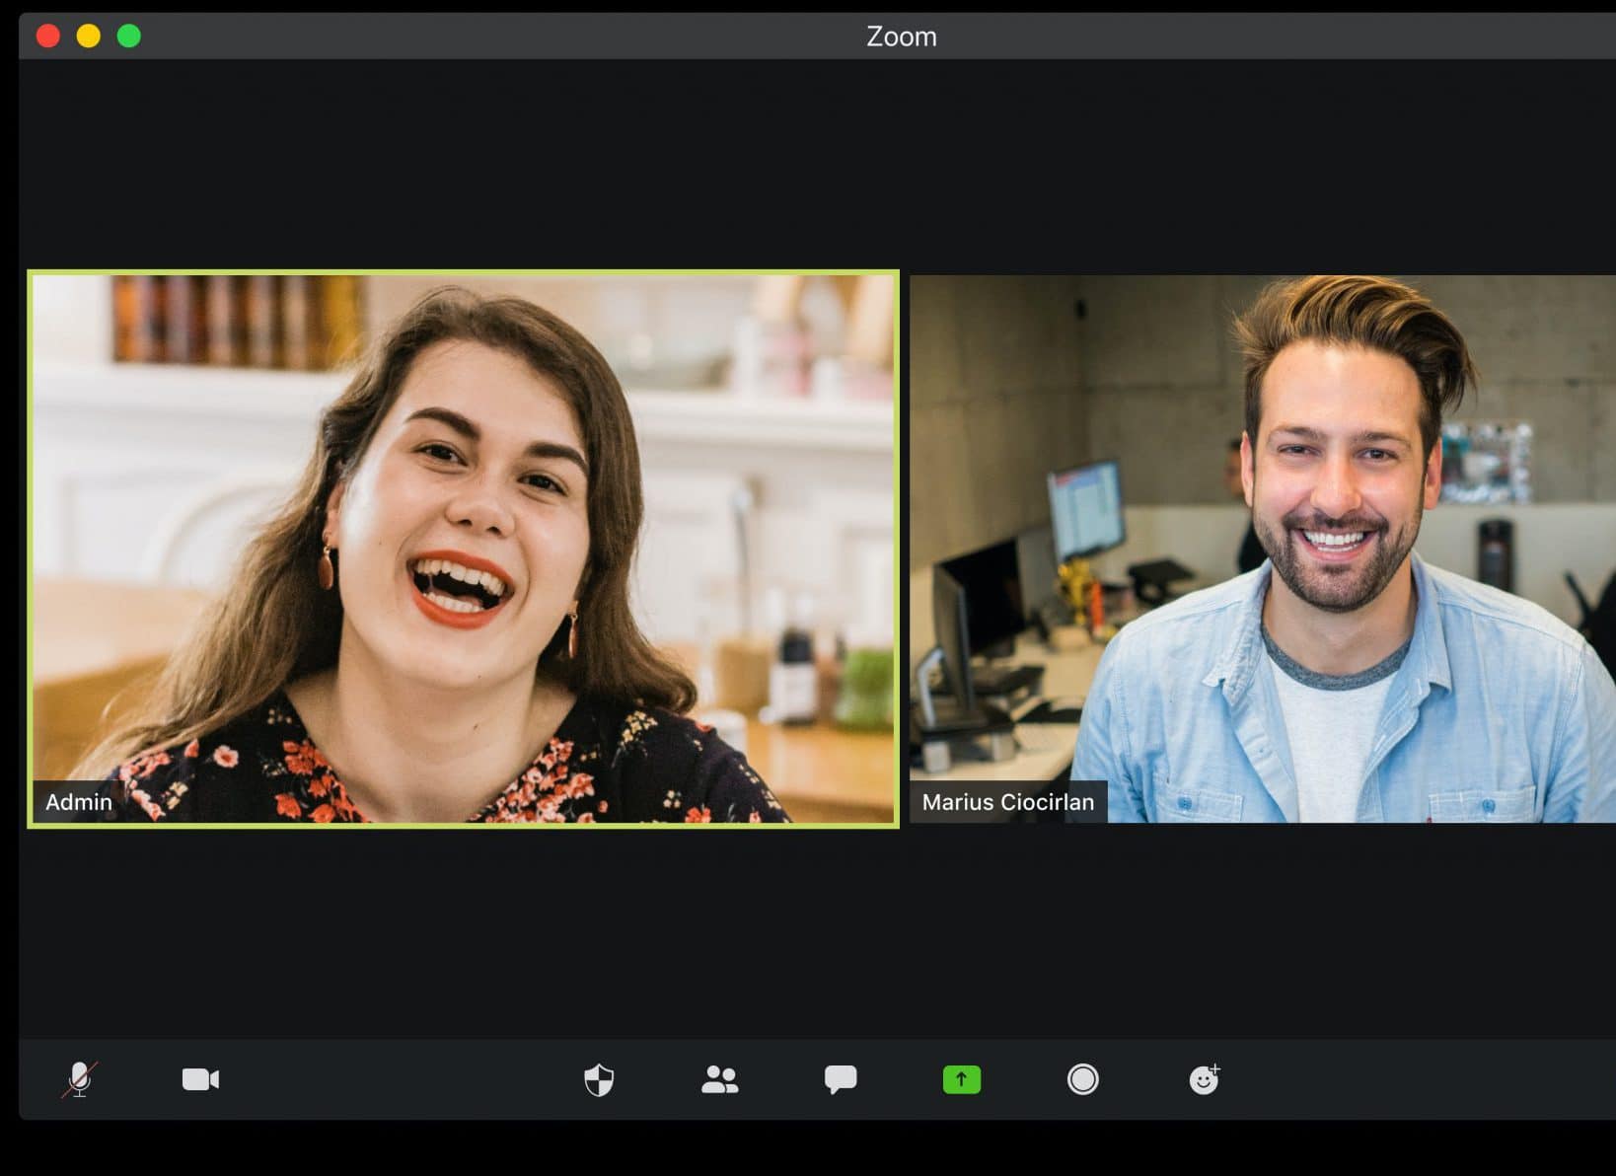
Task: Click the Admin name label
Action: (79, 802)
